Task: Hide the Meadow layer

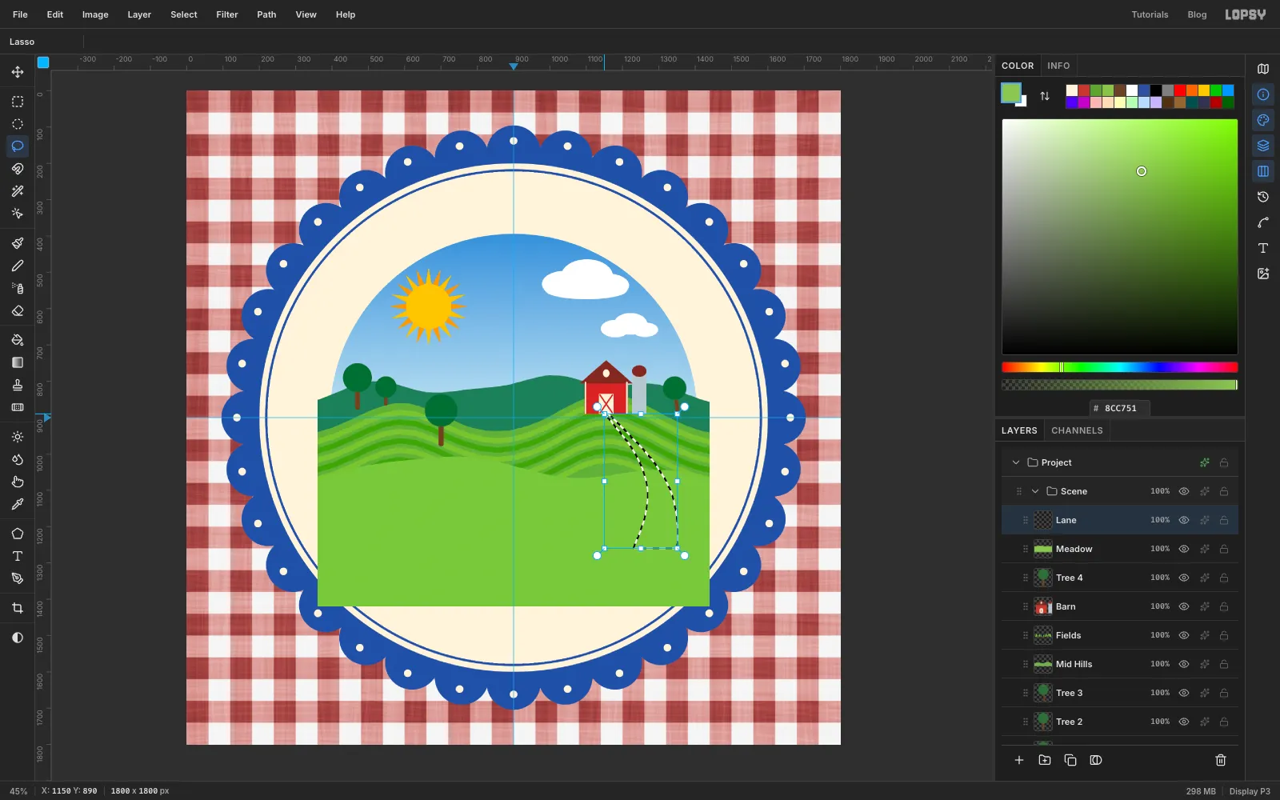Action: pos(1184,549)
